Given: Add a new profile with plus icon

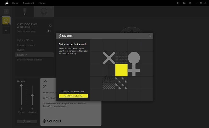Looking at the screenshot, I should point(6,31).
